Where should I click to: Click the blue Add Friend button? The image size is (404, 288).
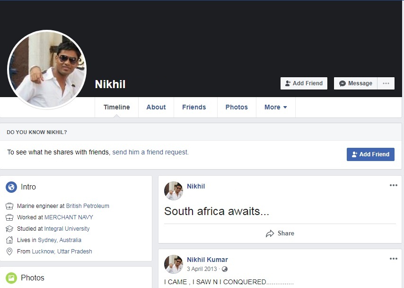click(370, 154)
